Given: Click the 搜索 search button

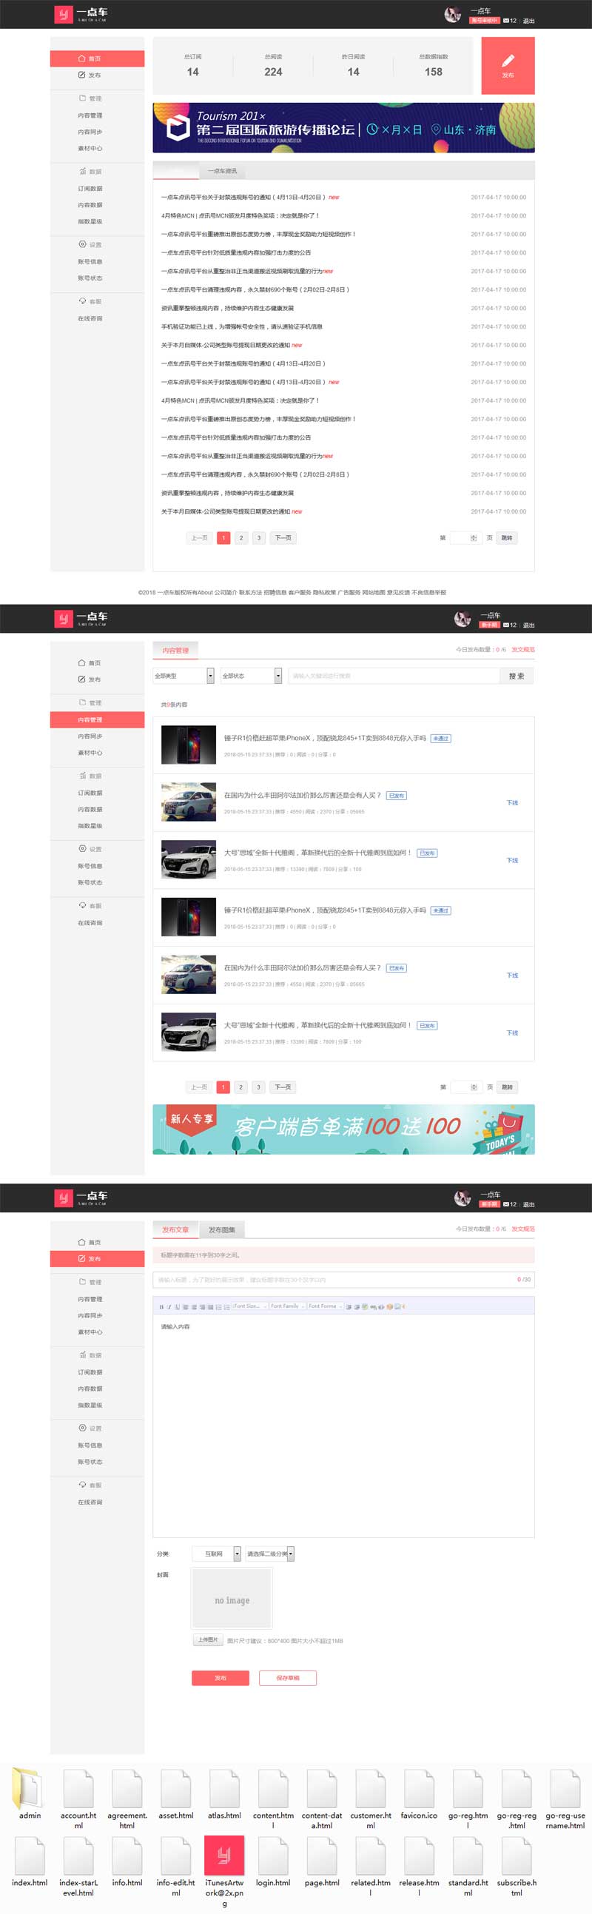Looking at the screenshot, I should [517, 676].
